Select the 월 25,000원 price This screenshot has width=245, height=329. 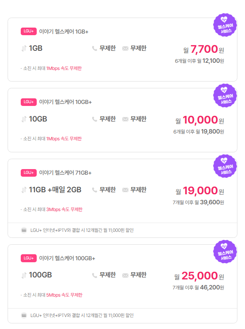click(x=199, y=276)
